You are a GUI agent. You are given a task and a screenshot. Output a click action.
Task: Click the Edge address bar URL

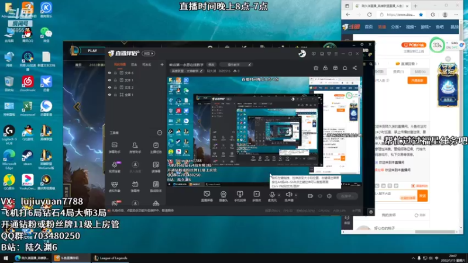(401, 14)
